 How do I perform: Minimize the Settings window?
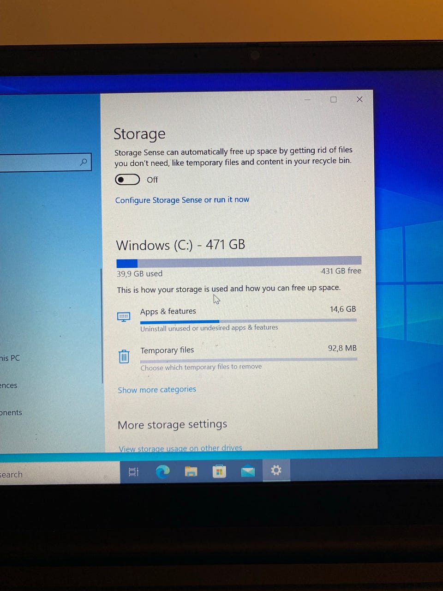(x=308, y=99)
